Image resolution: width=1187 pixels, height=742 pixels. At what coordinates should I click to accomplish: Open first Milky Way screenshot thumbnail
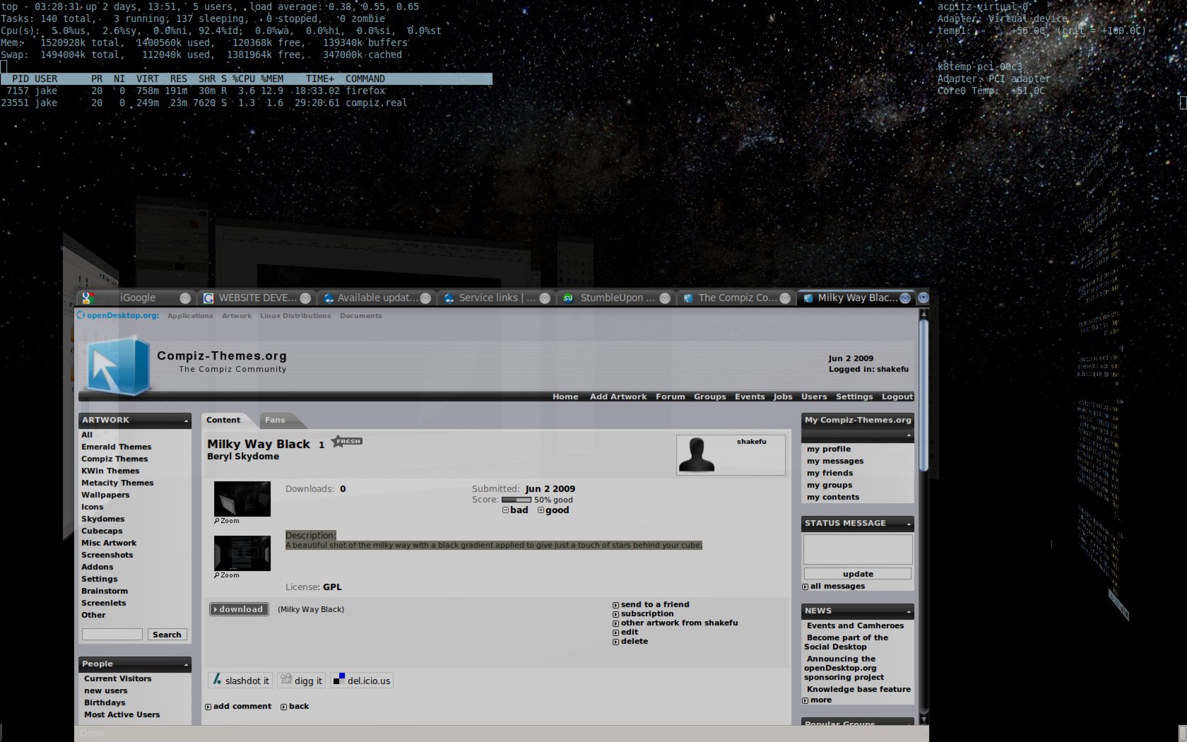[242, 499]
